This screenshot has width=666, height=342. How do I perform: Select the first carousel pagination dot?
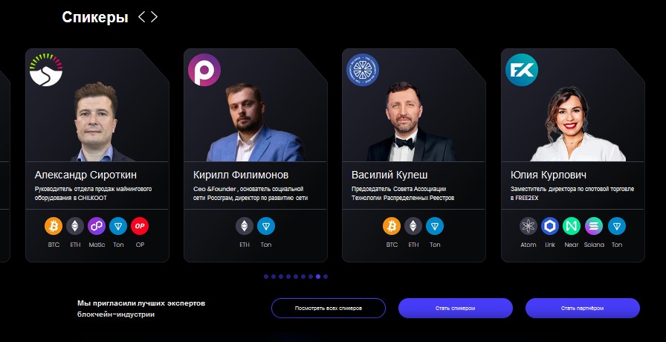266,277
